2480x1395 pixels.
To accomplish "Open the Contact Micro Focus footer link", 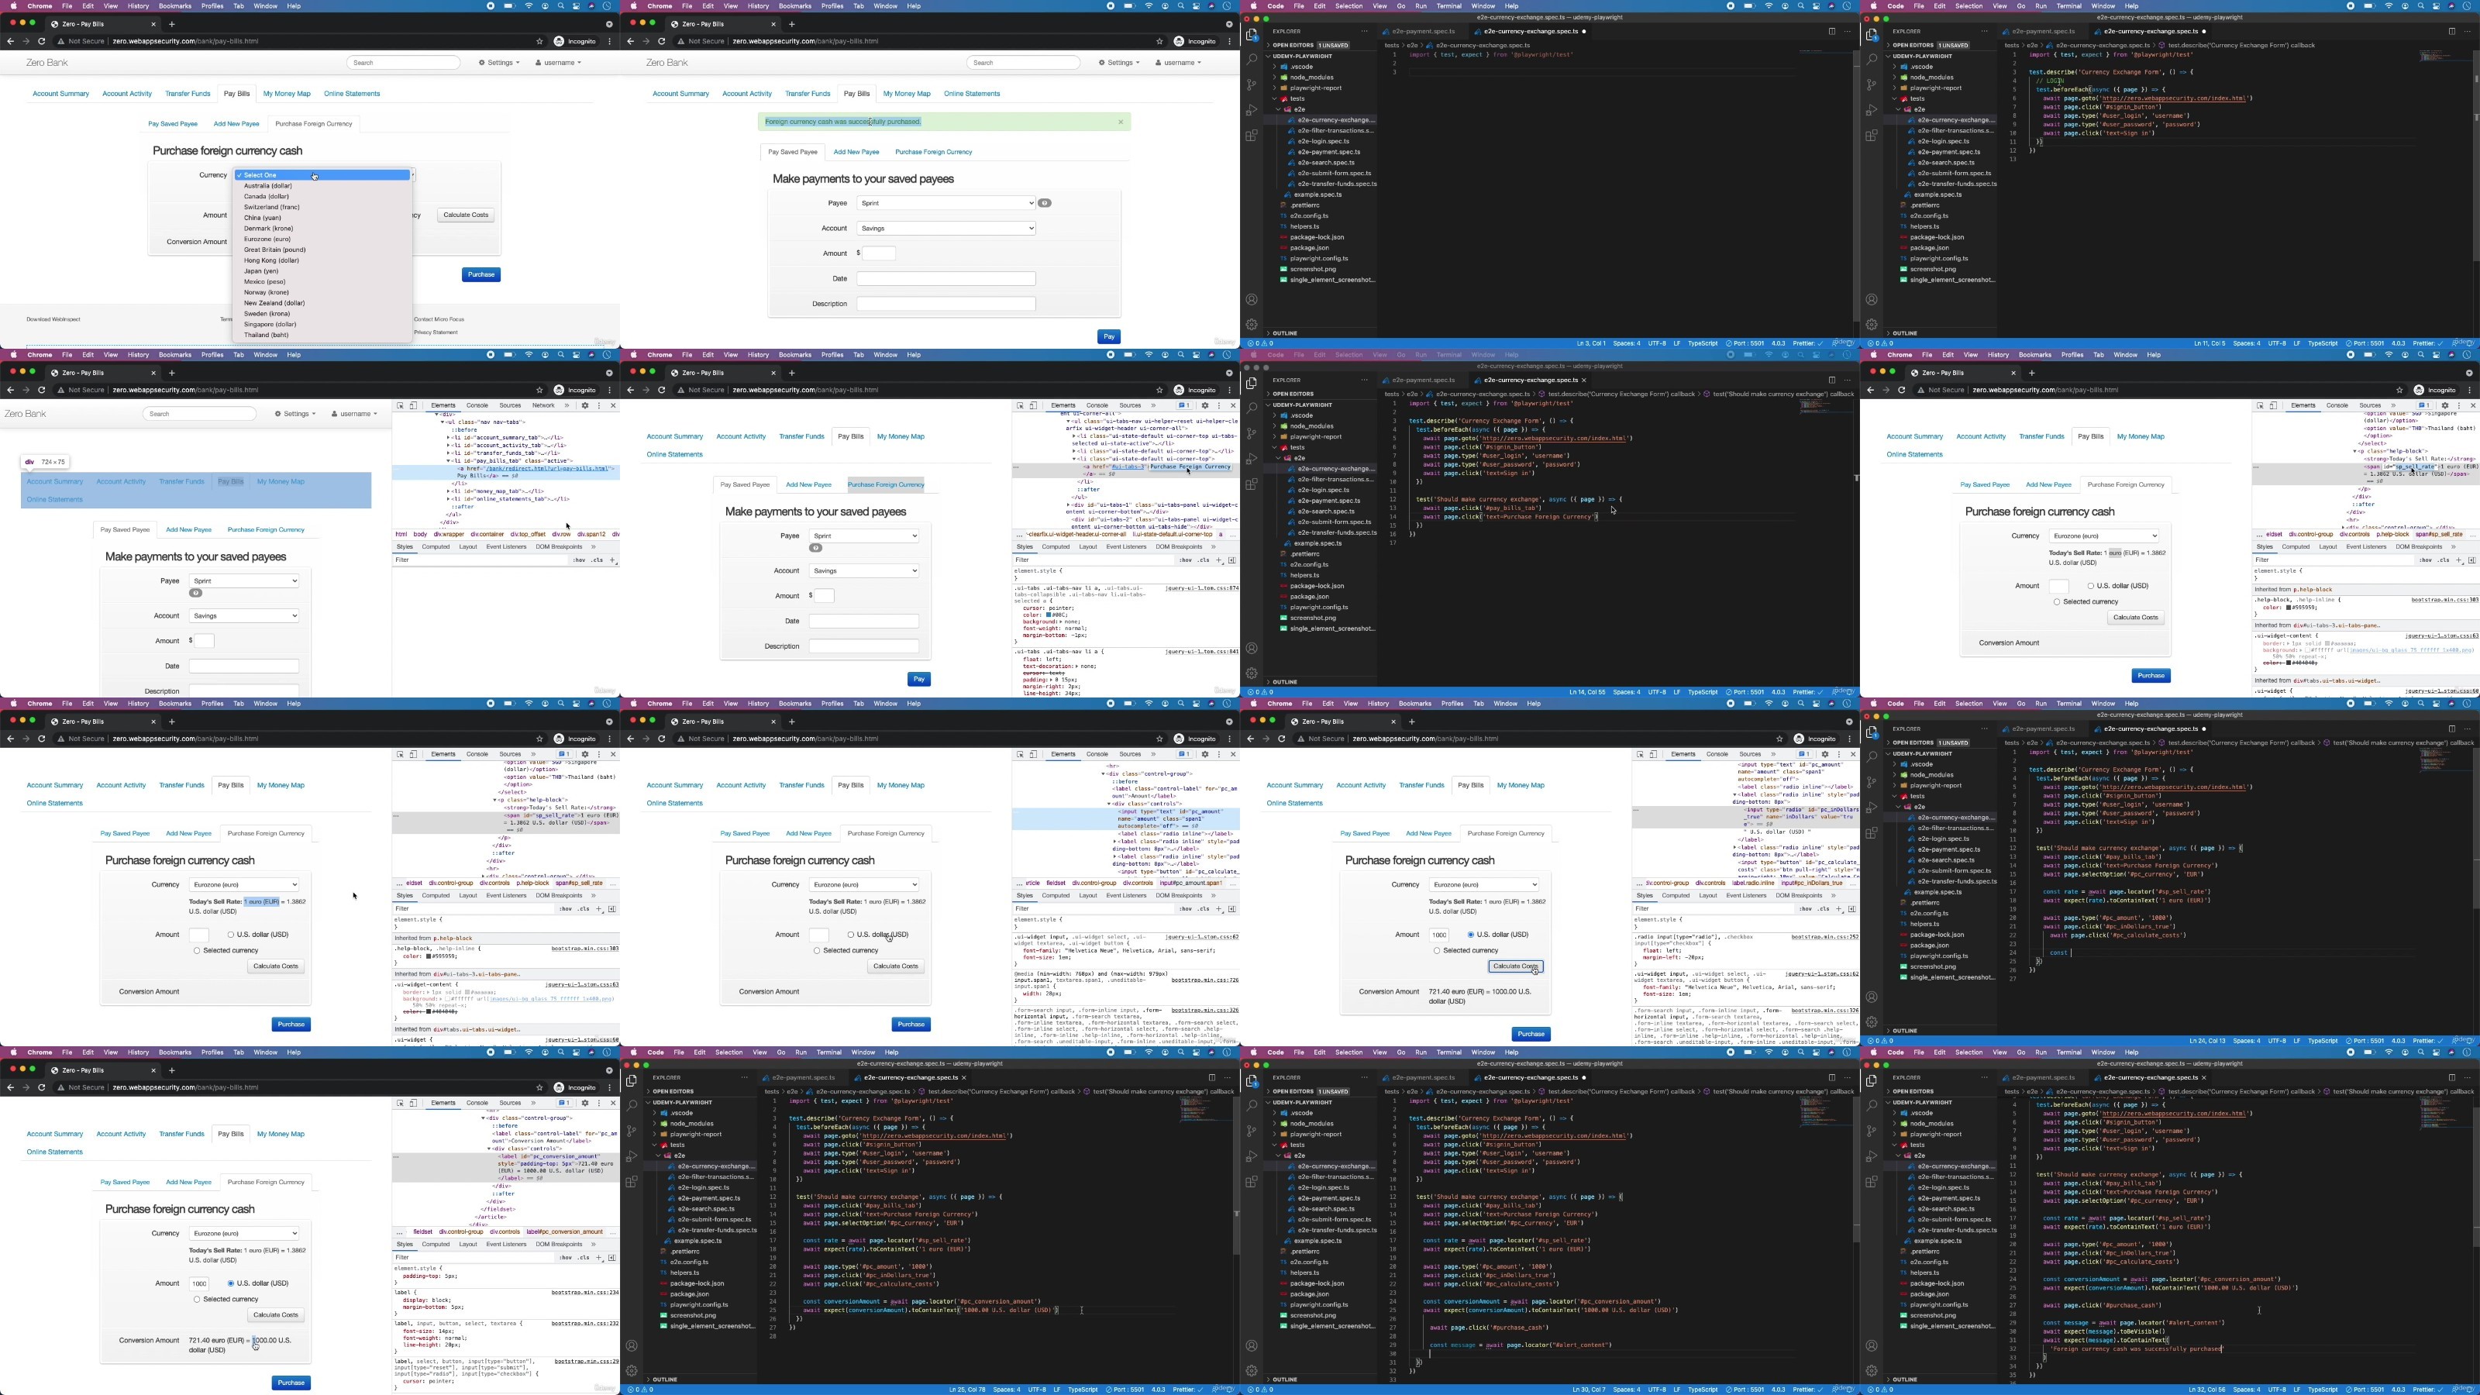I will pos(439,319).
